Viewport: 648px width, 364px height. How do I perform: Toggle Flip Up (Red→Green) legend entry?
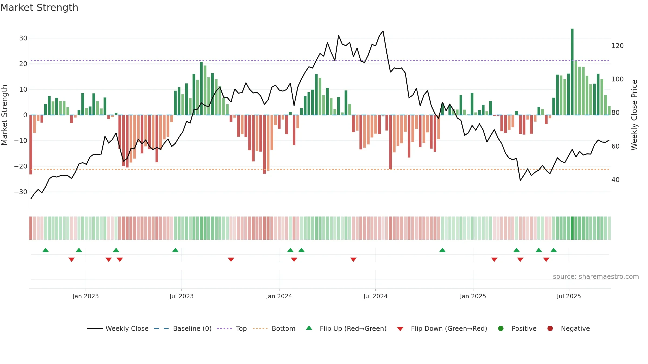click(x=346, y=328)
